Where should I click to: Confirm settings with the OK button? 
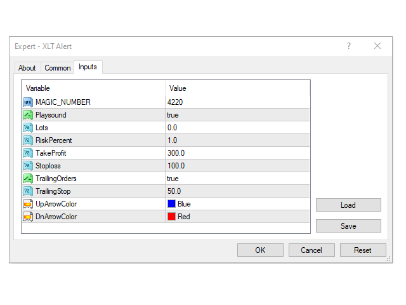coord(260,250)
